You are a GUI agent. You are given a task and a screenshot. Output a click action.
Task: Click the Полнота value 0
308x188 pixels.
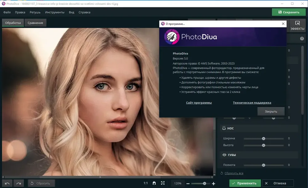(289, 165)
